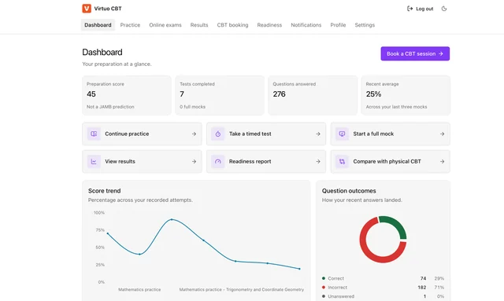The height and width of the screenshot is (301, 504).
Task: Click the View results chart icon
Action: (94, 161)
